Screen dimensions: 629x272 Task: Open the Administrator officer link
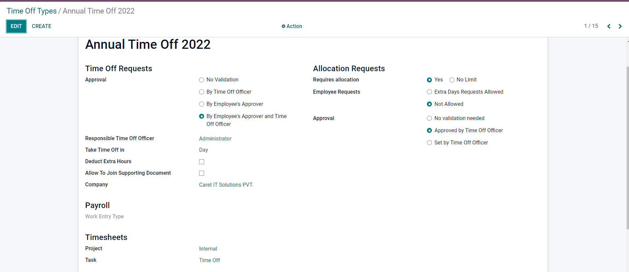coord(215,139)
